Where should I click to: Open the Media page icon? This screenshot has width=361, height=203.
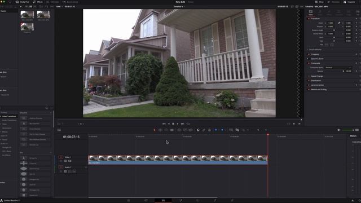pyautogui.click(x=129, y=201)
